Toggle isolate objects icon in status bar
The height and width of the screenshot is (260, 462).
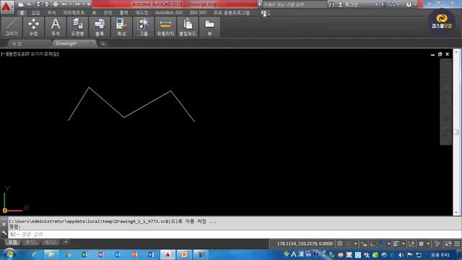tap(437, 244)
